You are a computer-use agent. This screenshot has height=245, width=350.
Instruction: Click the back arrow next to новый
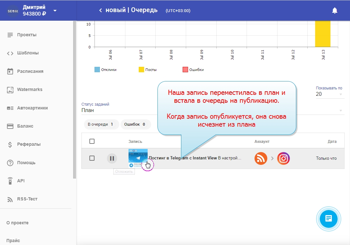coord(101,10)
